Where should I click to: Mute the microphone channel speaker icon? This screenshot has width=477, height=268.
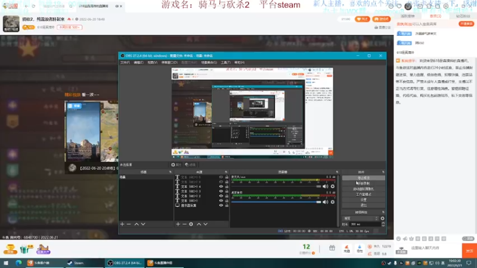[x=325, y=186]
